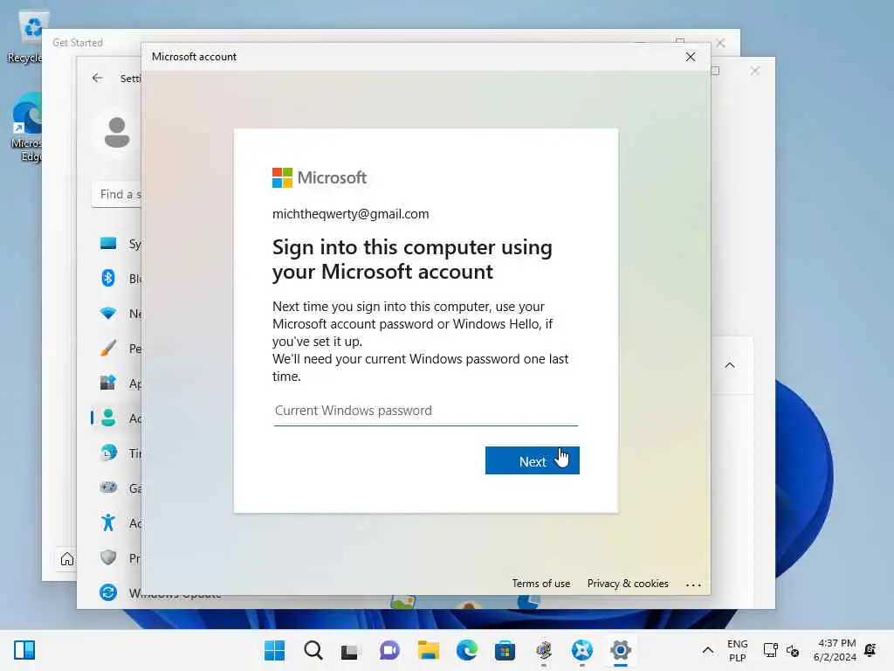This screenshot has height=671, width=894.
Task: Select the Time & language clock icon
Action: (x=108, y=453)
